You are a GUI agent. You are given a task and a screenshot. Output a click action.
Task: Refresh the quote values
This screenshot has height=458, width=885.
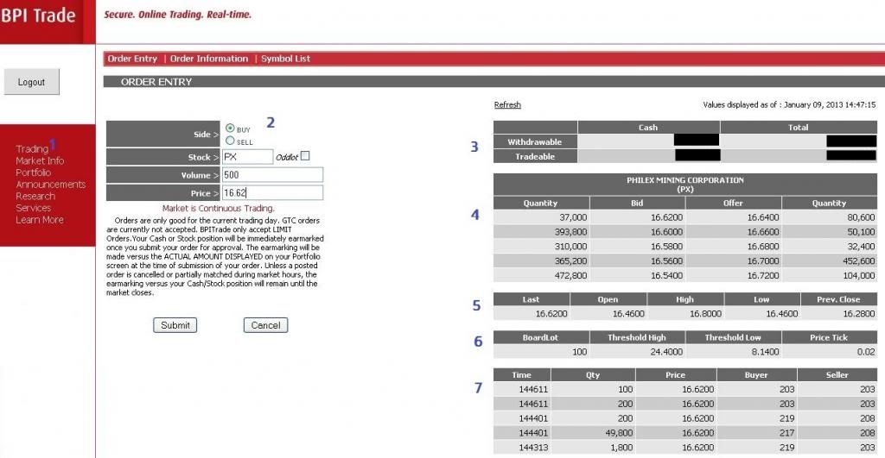tap(507, 104)
